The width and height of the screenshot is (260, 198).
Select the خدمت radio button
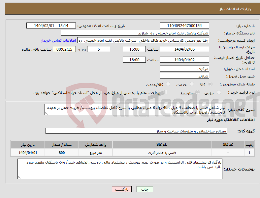(x=192, y=84)
